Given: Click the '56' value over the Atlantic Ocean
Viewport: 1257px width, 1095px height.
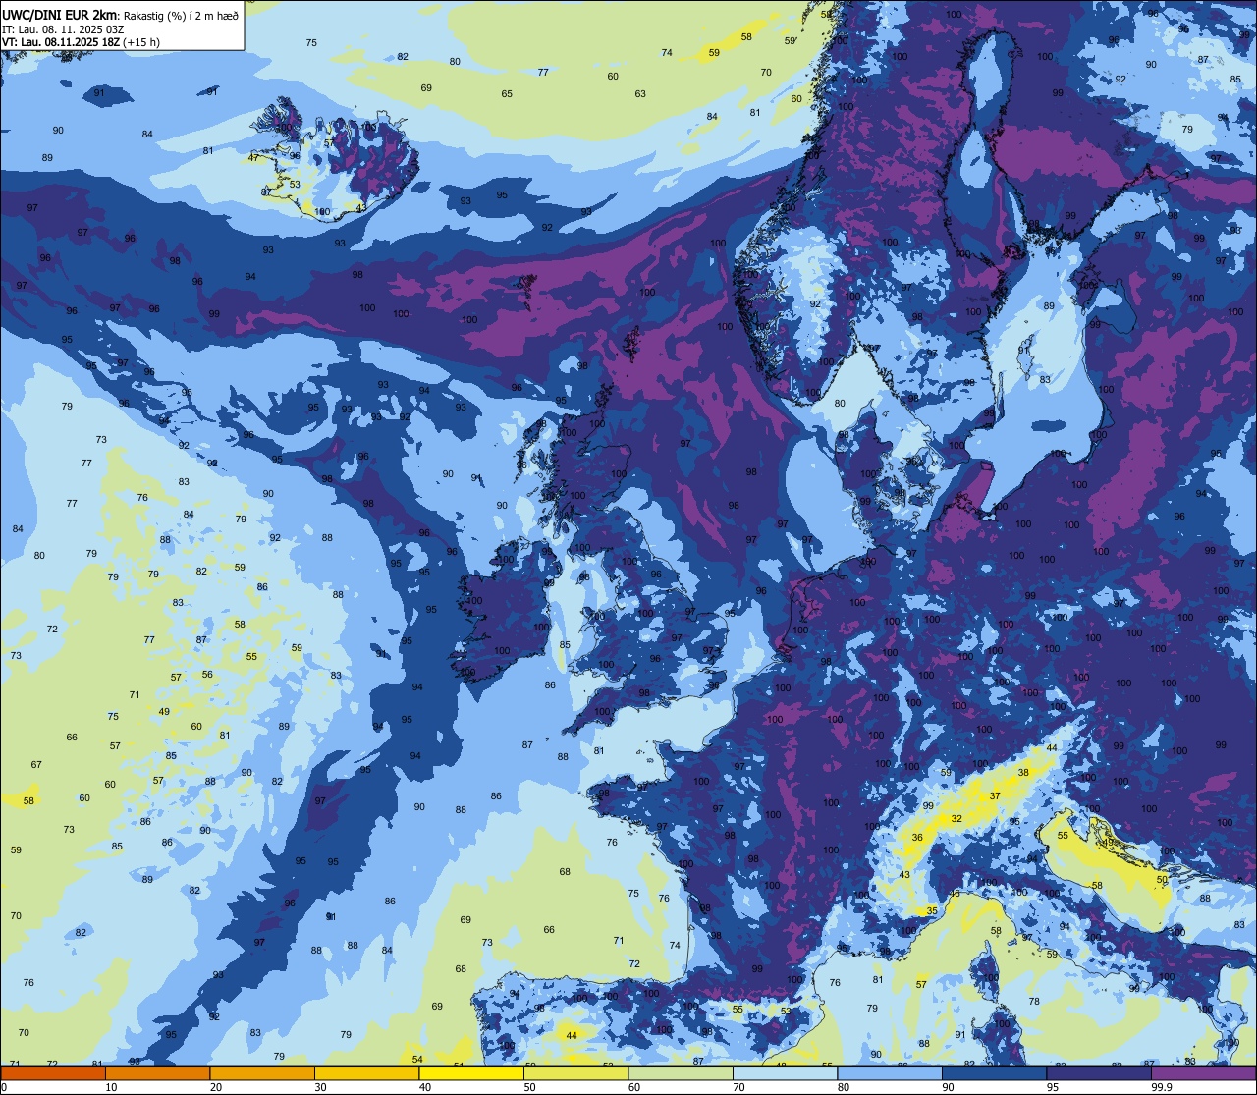Looking at the screenshot, I should [207, 674].
